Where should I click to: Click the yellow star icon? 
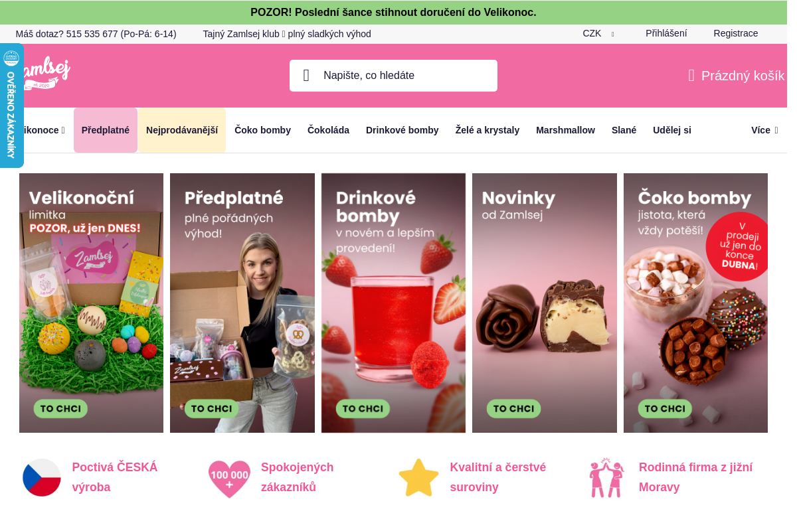[x=418, y=477]
